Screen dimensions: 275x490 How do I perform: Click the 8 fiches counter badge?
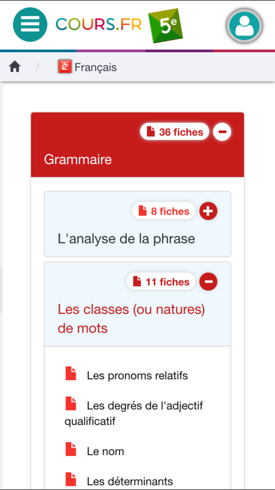click(x=163, y=211)
